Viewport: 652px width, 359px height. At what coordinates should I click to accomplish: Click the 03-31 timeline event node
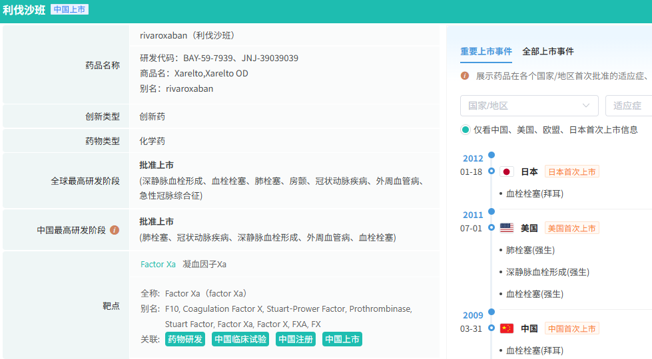coord(491,328)
